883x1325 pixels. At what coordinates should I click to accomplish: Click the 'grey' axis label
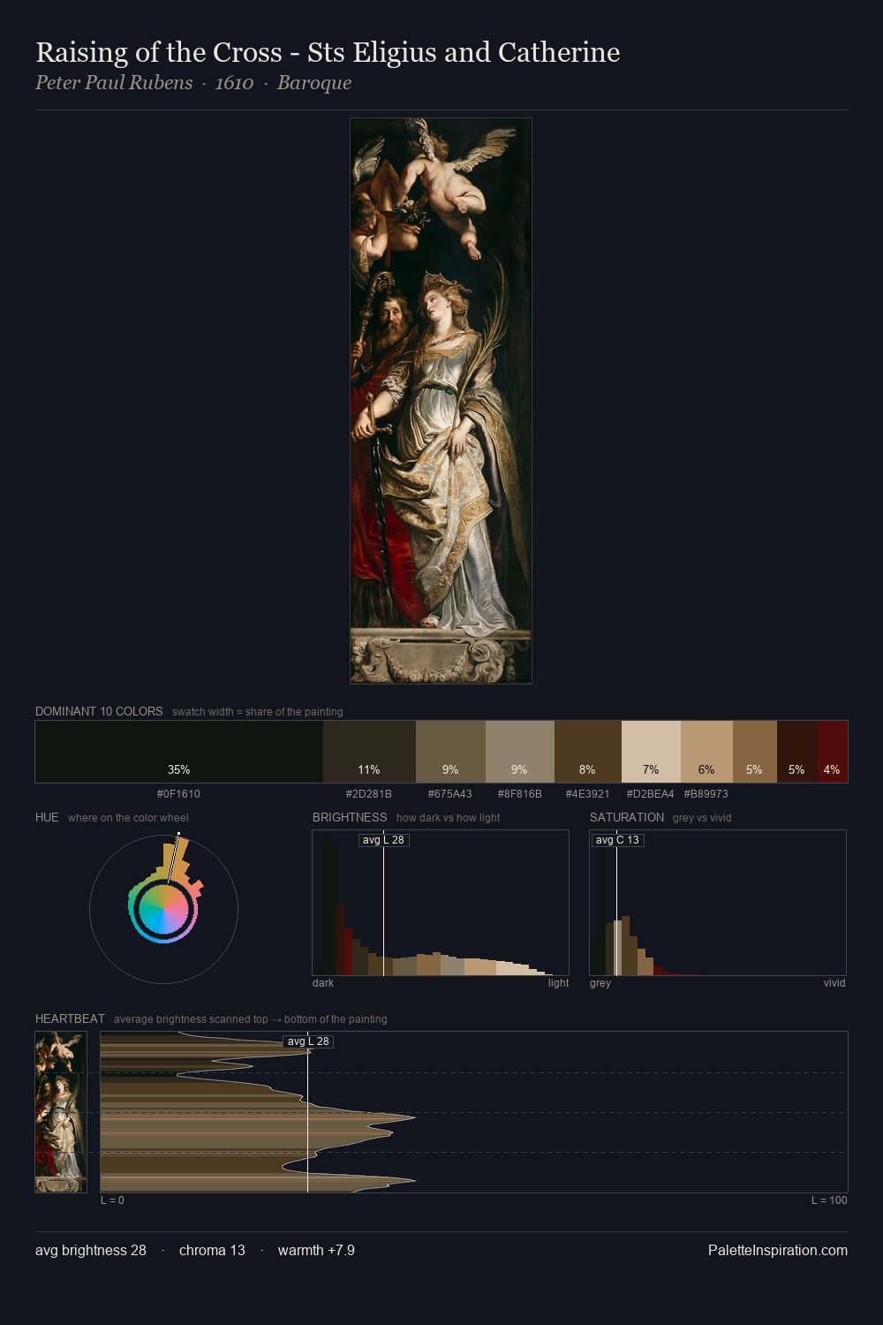click(x=600, y=983)
